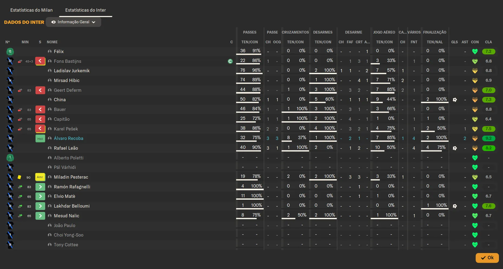This screenshot has height=269, width=503.
Task: Click red substituted-off box for Bauer
Action: coord(40,109)
